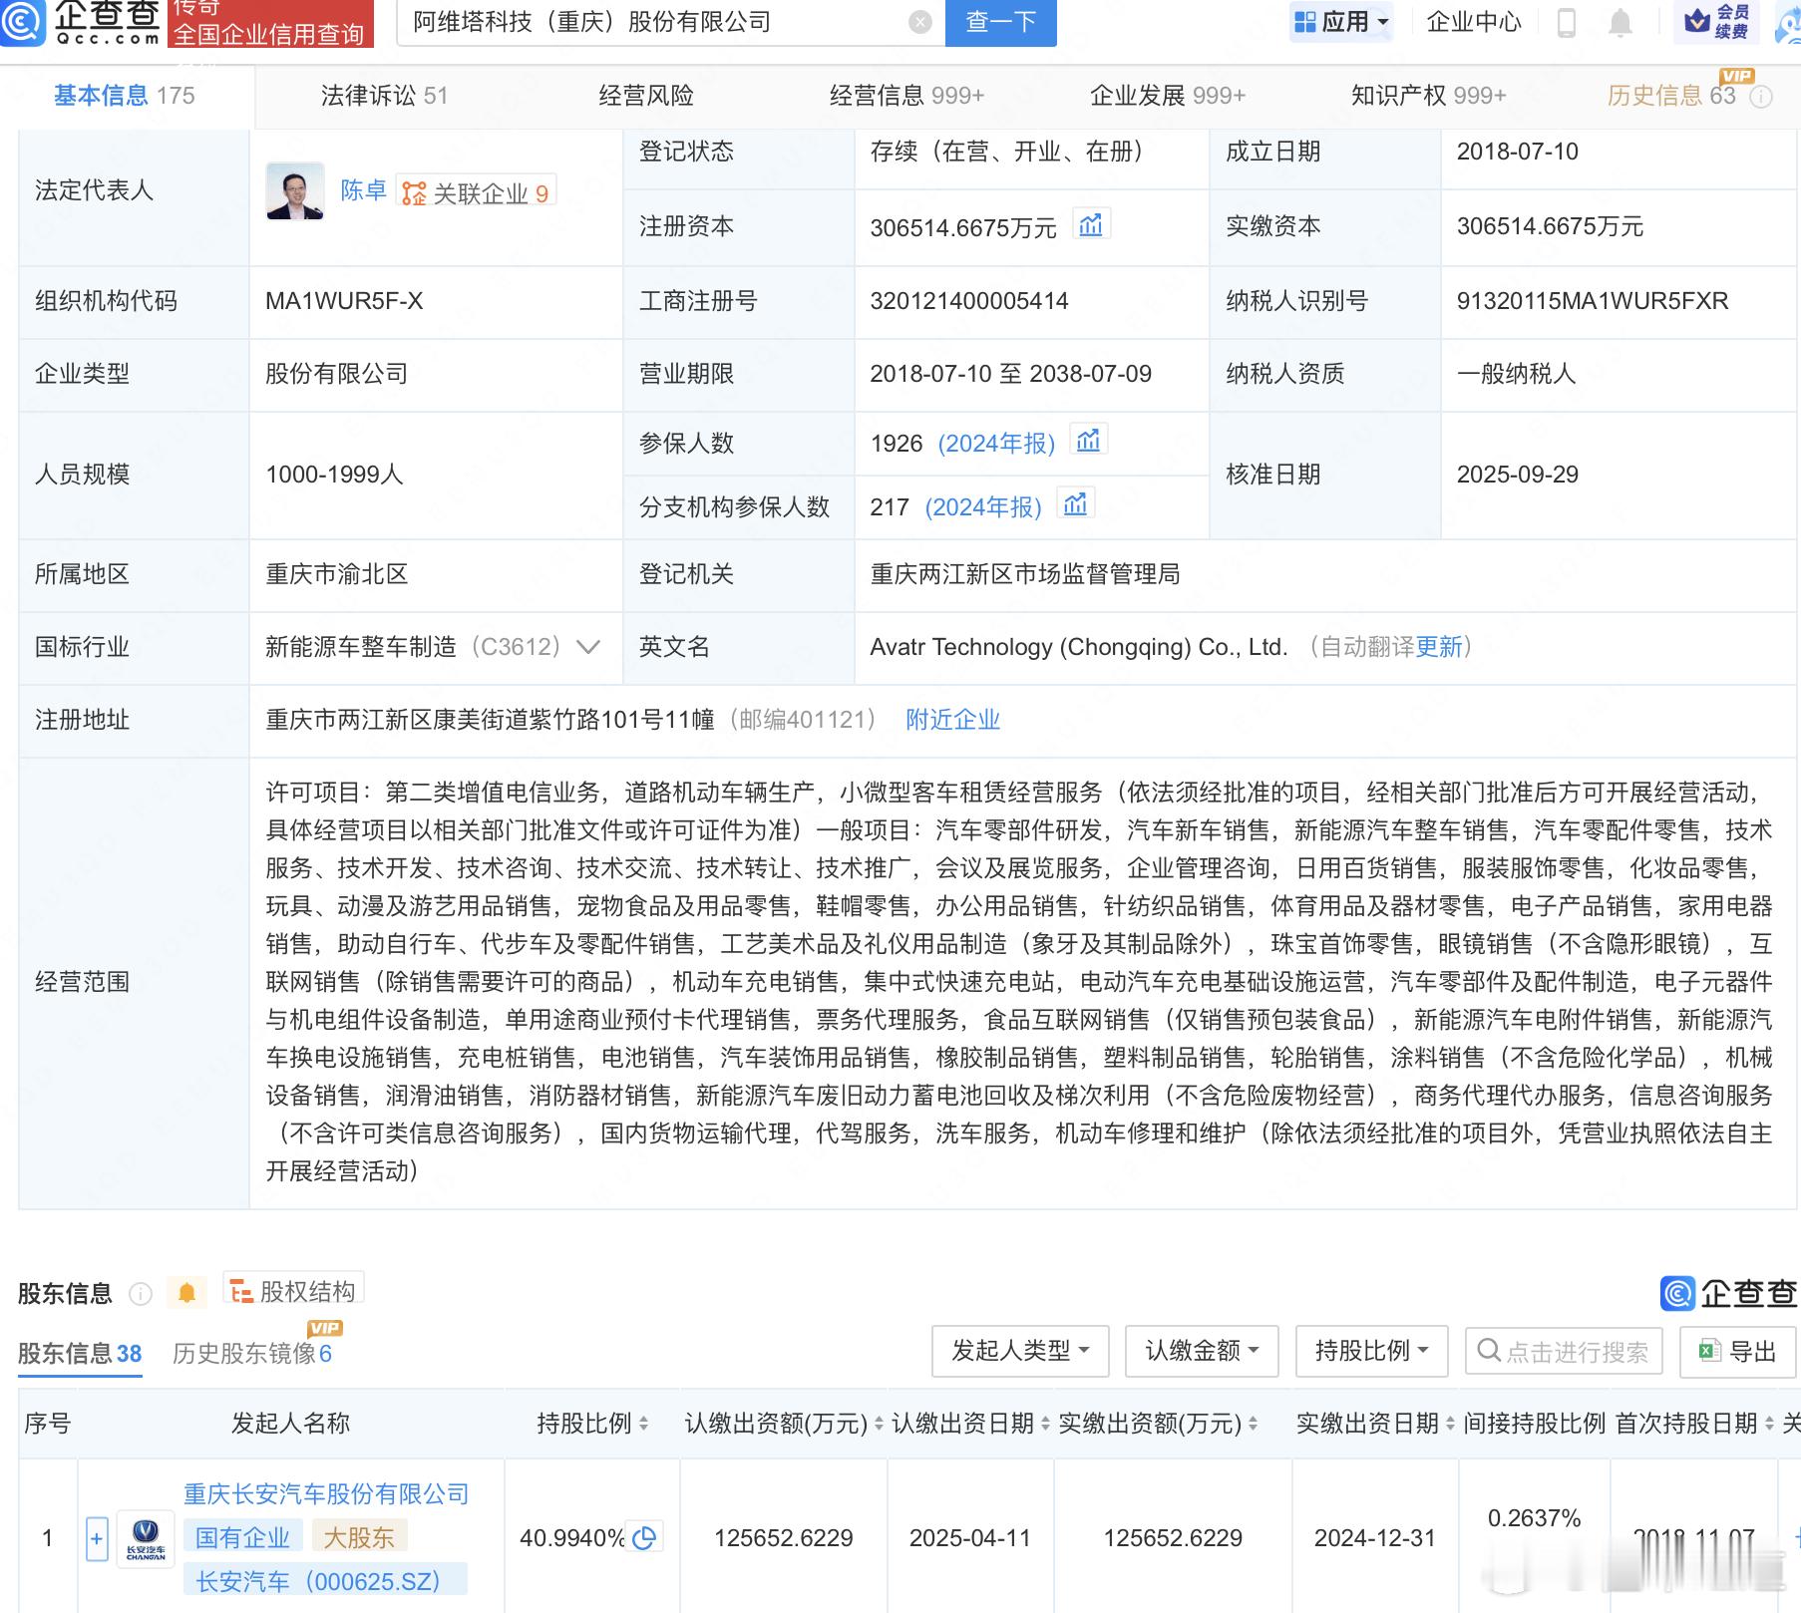Click the 长安汽车 (000625.SZ) stock tag
This screenshot has height=1613, width=1801.
[x=325, y=1581]
